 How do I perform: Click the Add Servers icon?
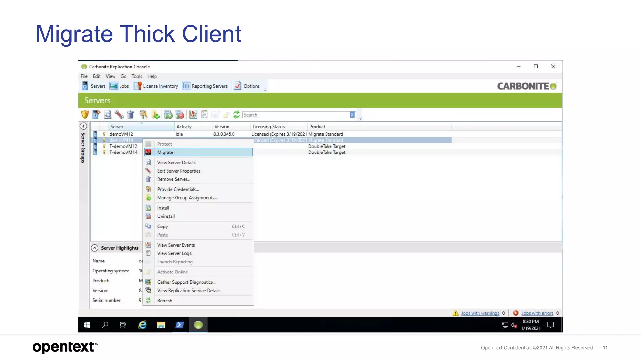(96, 115)
